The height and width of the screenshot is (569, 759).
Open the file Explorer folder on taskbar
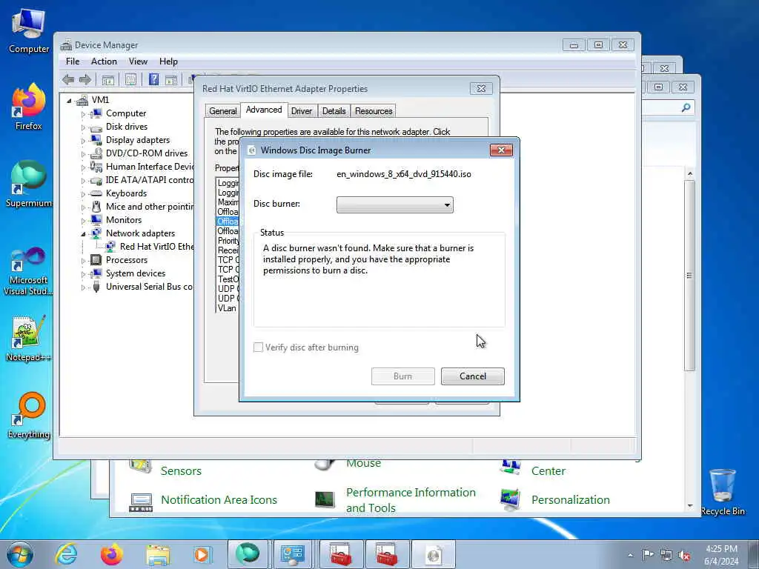158,554
